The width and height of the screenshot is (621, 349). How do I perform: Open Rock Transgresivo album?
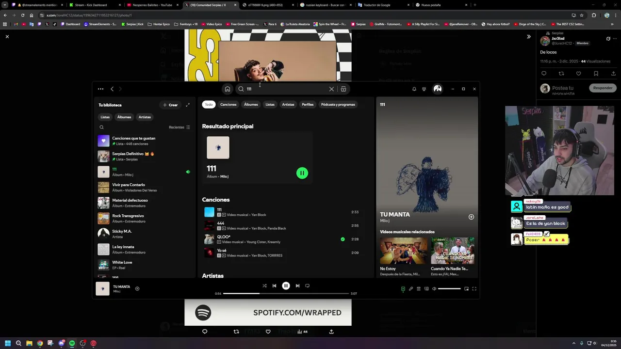[145, 218]
